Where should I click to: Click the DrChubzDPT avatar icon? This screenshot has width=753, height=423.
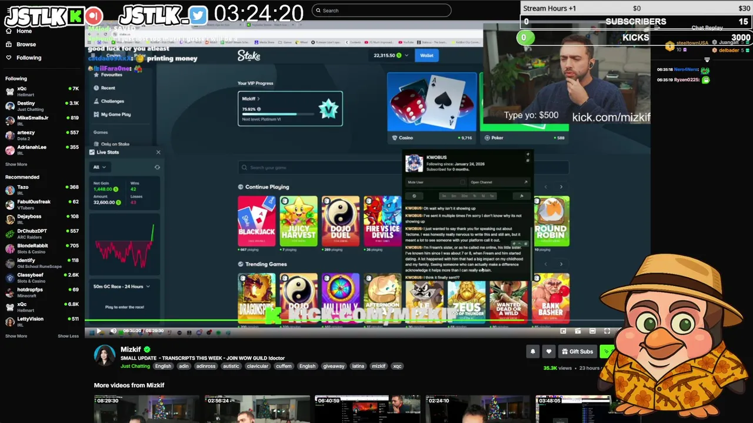click(x=10, y=234)
